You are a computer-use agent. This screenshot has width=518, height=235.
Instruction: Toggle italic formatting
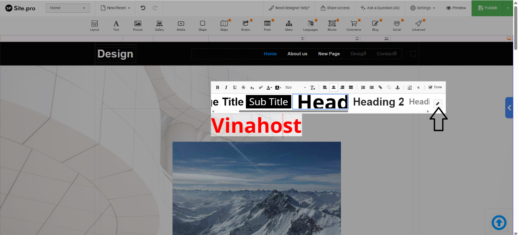point(226,87)
